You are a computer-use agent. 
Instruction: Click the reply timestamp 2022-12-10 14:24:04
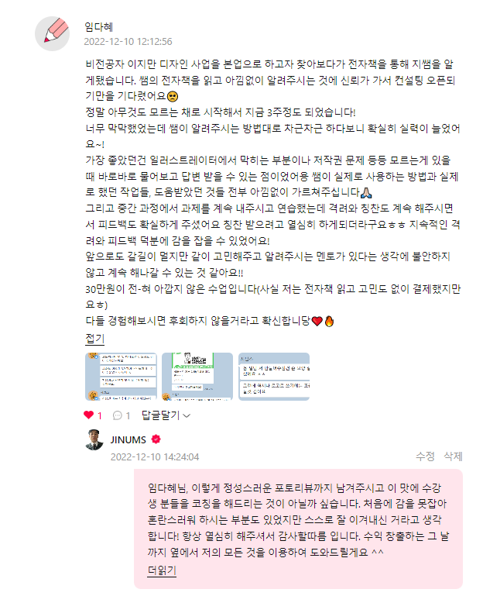pos(155,457)
